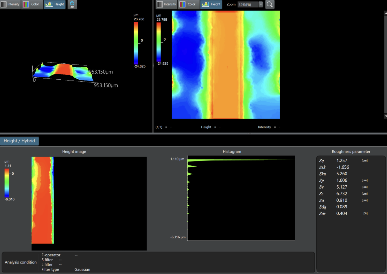Viewport: 387px width, 274px height.
Task: Switch left pane to Color view
Action: pyautogui.click(x=32, y=4)
